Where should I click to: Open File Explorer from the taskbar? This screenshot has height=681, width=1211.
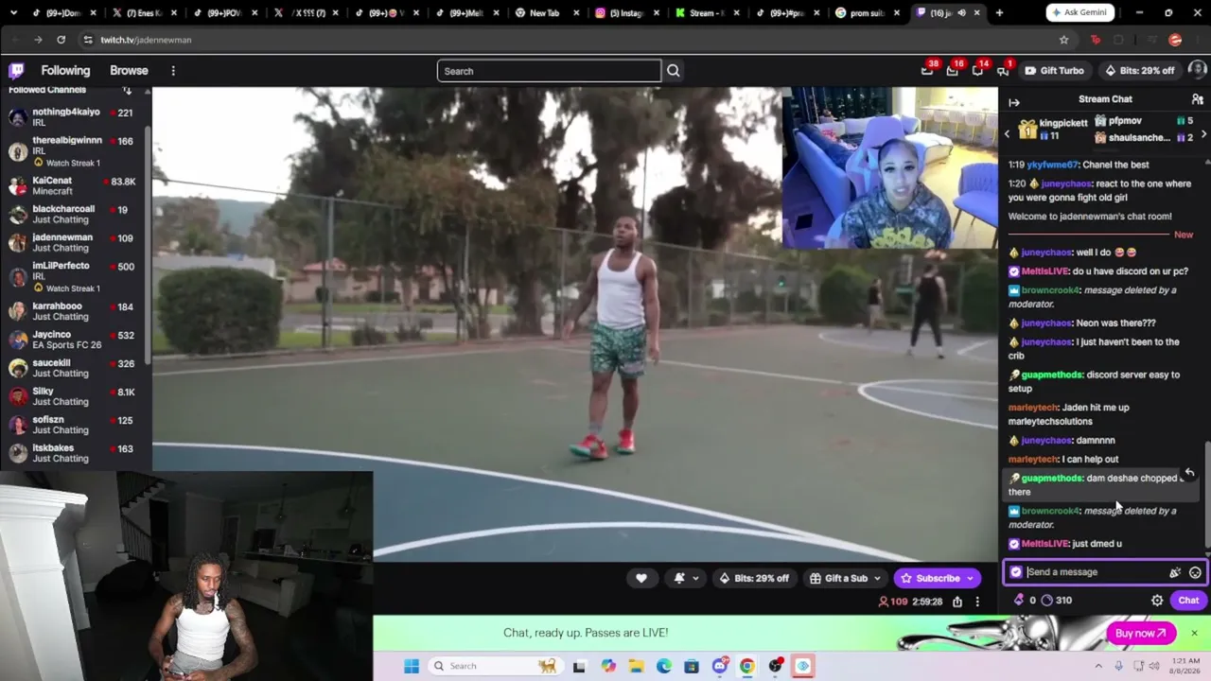point(637,666)
